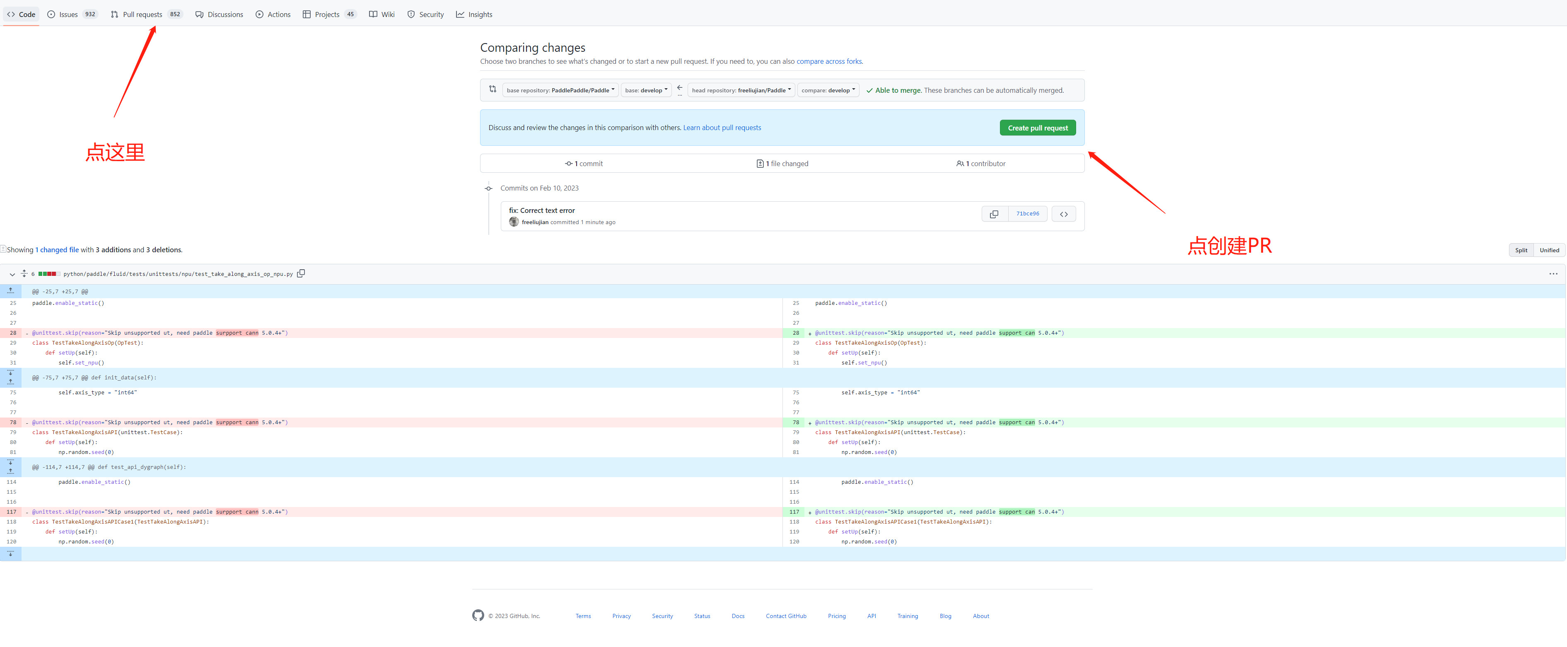Open freeliujian author link
The image size is (1567, 647).
535,222
